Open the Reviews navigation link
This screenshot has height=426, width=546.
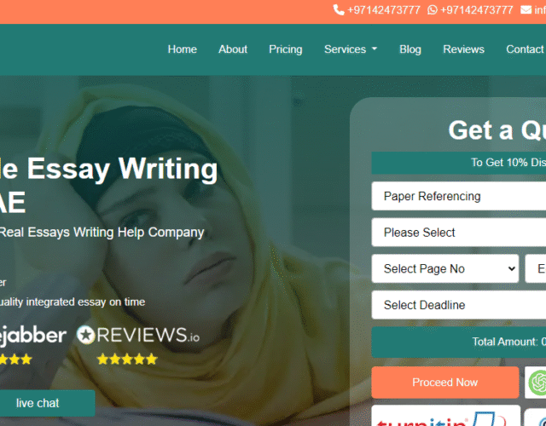[x=463, y=49]
